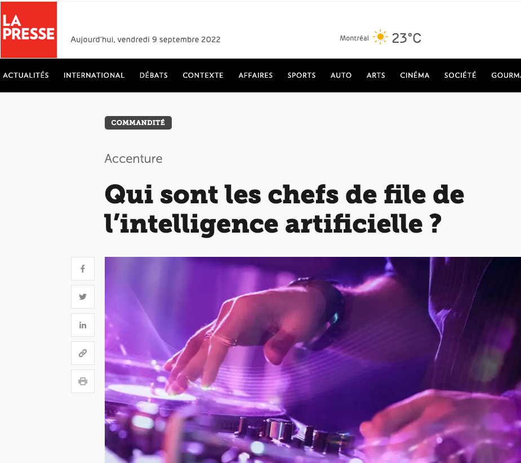Click the Accenture sponsor link

click(133, 158)
